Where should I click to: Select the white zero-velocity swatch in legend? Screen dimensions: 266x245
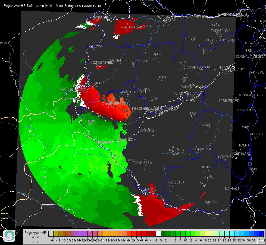158,234
